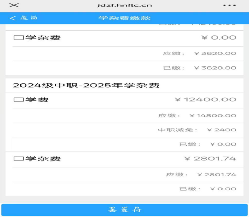
Task: Click the 已缴 ¥ 0.00 row under 学费
Action: click(x=128, y=144)
